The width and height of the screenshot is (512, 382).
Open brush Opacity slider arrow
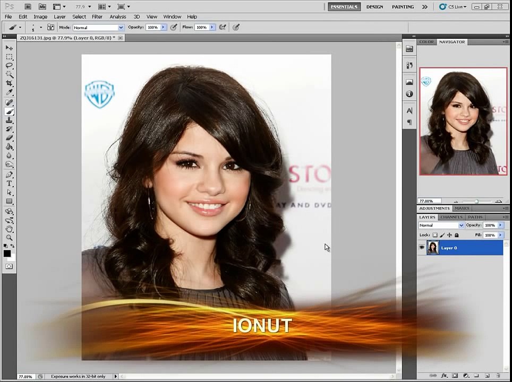click(163, 28)
